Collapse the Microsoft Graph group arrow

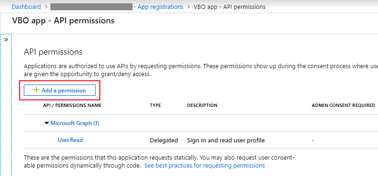pos(47,123)
